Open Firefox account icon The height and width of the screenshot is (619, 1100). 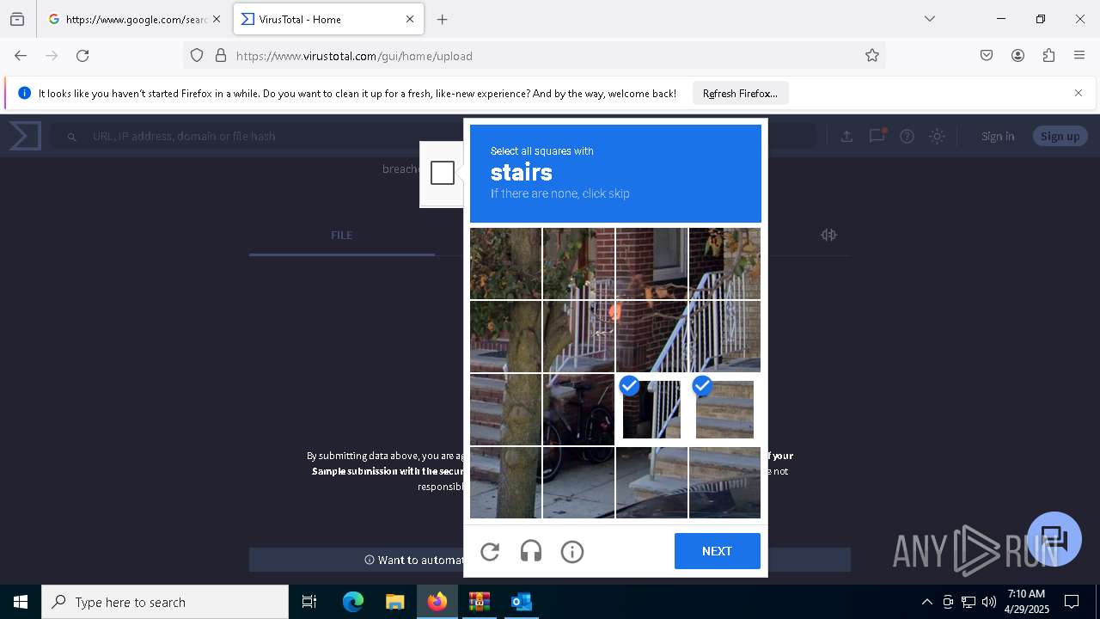coord(1017,56)
